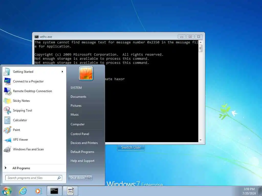The width and height of the screenshot is (262, 196).
Task: Open Default Programs
Action: click(x=82, y=152)
